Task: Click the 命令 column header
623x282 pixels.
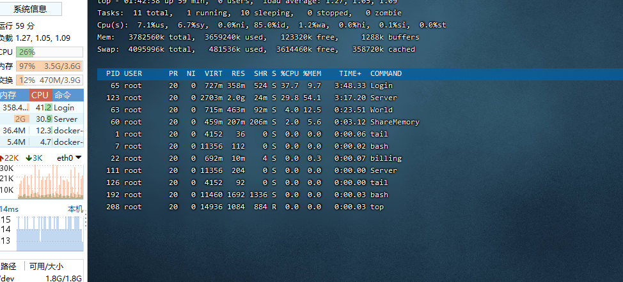Action: click(x=64, y=95)
